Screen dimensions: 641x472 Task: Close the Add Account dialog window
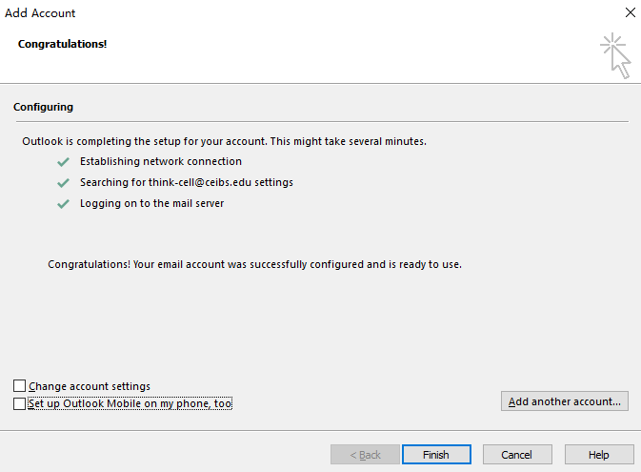point(630,13)
